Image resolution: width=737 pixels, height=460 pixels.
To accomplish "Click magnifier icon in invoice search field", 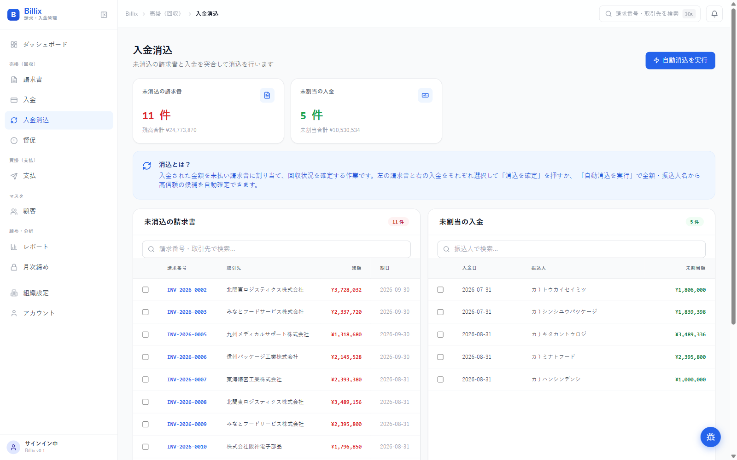I will click(x=151, y=249).
